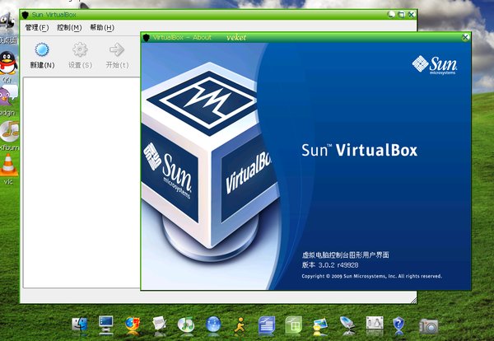Launch Firefox from the dock
The height and width of the screenshot is (341, 494).
133,325
